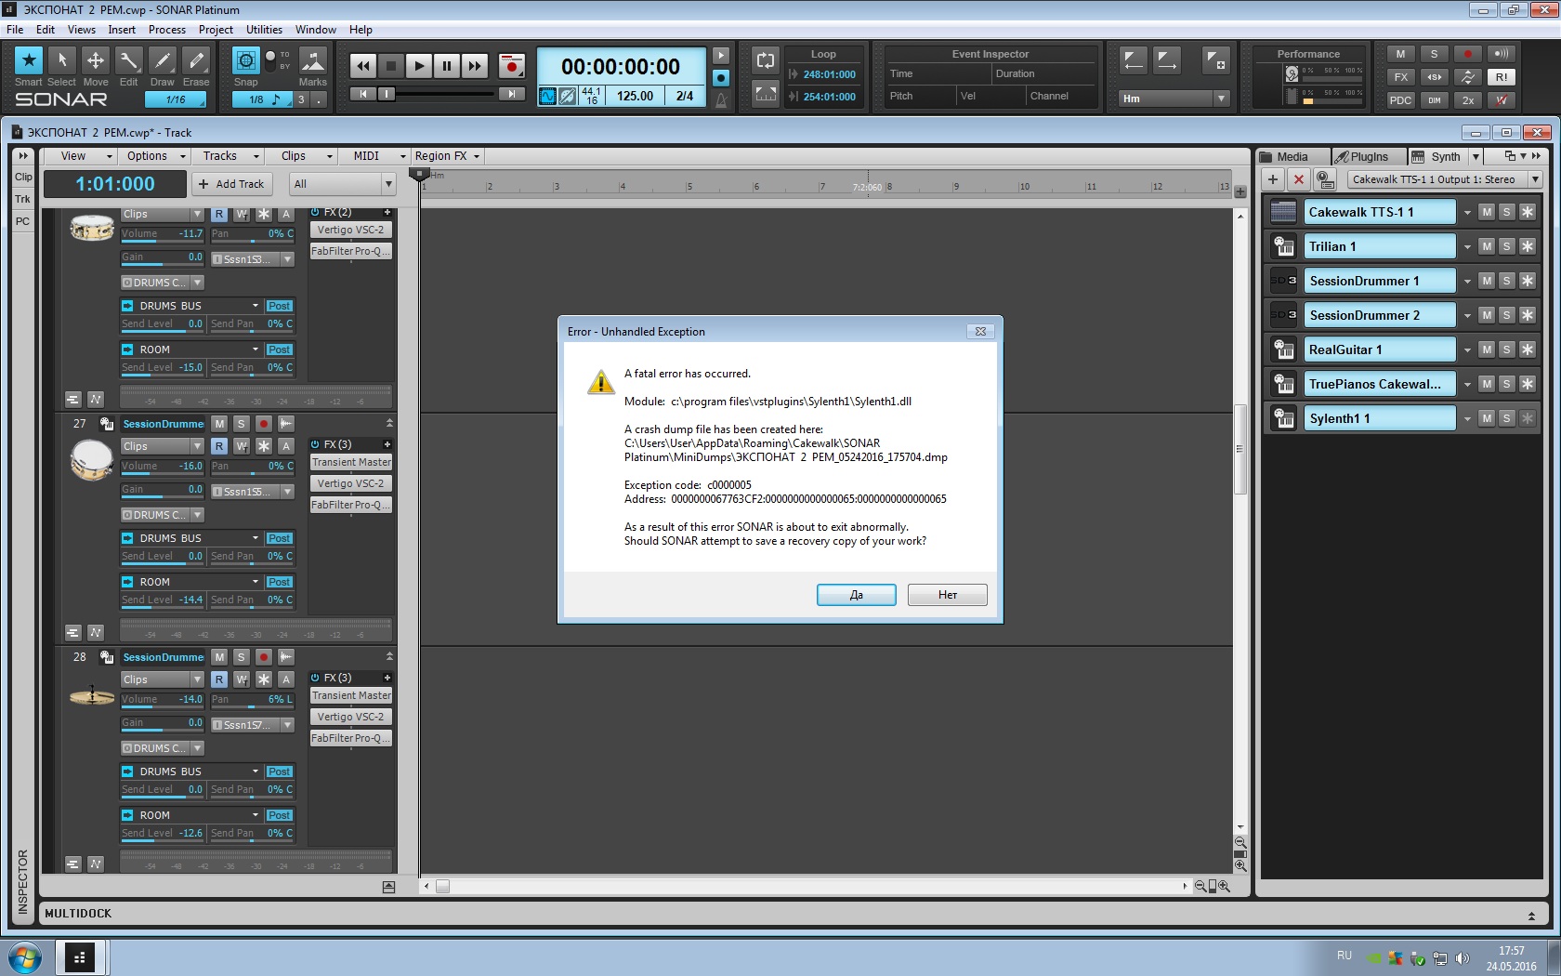Fast-forward the transport

475,66
